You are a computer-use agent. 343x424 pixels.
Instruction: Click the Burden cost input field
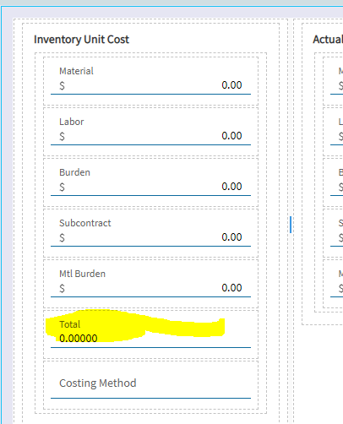click(x=150, y=187)
